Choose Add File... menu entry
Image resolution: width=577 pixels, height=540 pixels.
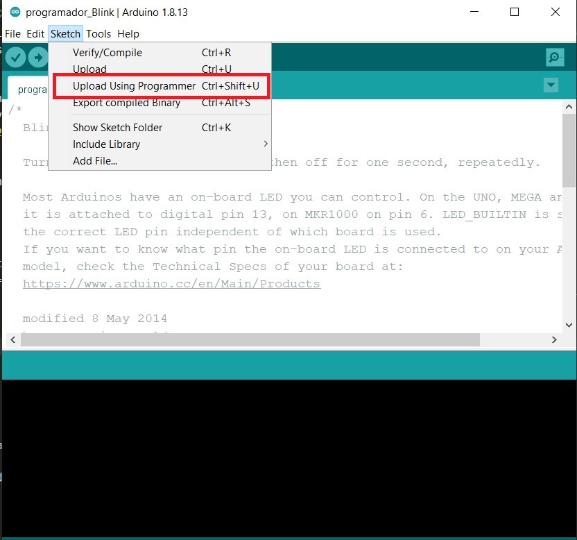pos(160,161)
